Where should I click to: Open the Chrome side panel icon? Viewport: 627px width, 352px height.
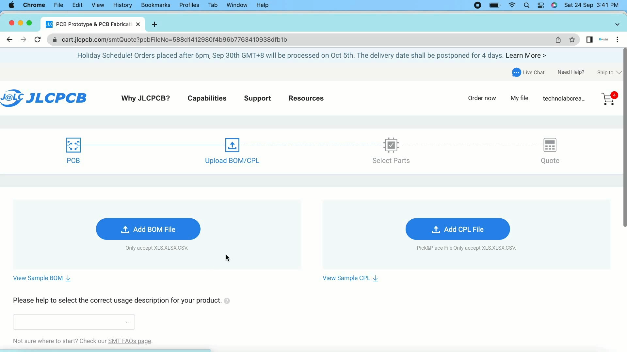point(589,39)
